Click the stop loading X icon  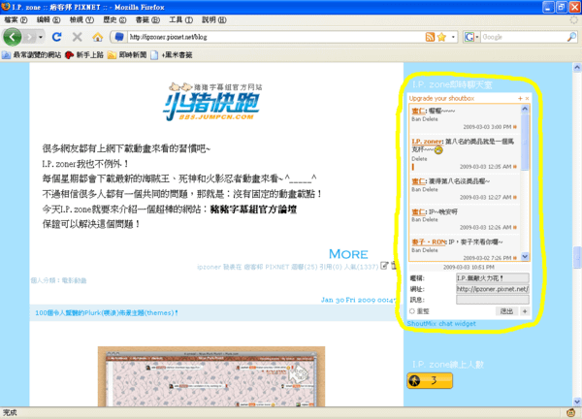click(78, 37)
